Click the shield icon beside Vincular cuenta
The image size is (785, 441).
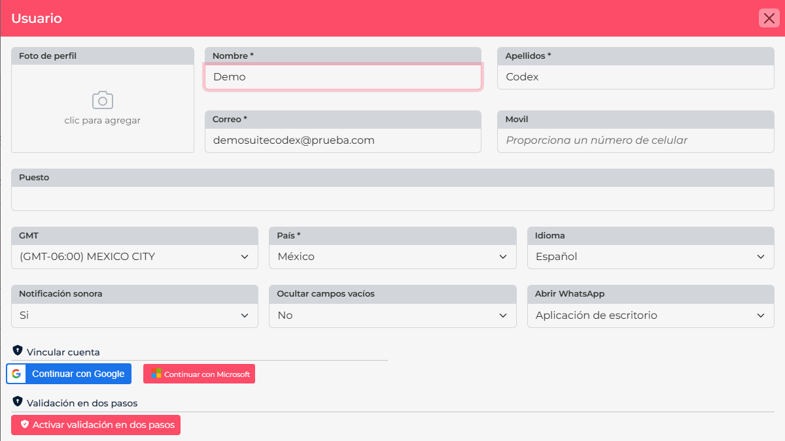[x=18, y=351]
